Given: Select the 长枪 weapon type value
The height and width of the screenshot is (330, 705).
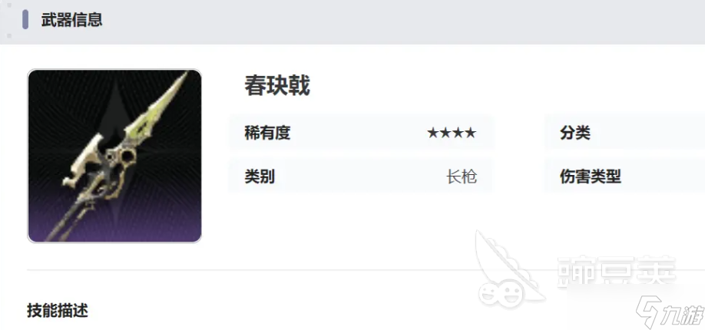Looking at the screenshot, I should click(462, 177).
